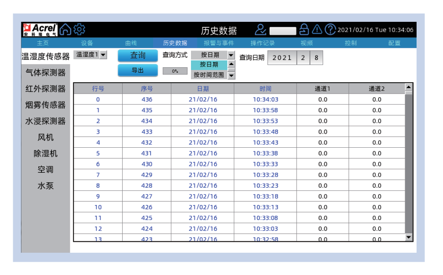Click the 查询 button
This screenshot has width=443, height=275.
click(138, 55)
